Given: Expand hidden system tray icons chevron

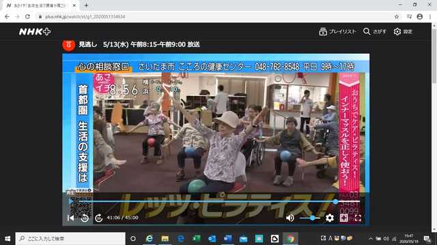Looking at the screenshot, I should [x=371, y=239].
